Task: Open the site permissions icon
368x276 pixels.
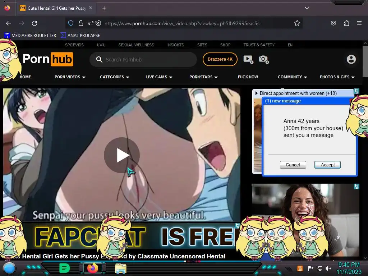Action: point(91,23)
